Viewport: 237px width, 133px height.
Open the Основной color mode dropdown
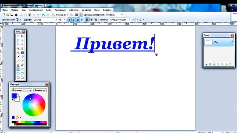(22, 90)
